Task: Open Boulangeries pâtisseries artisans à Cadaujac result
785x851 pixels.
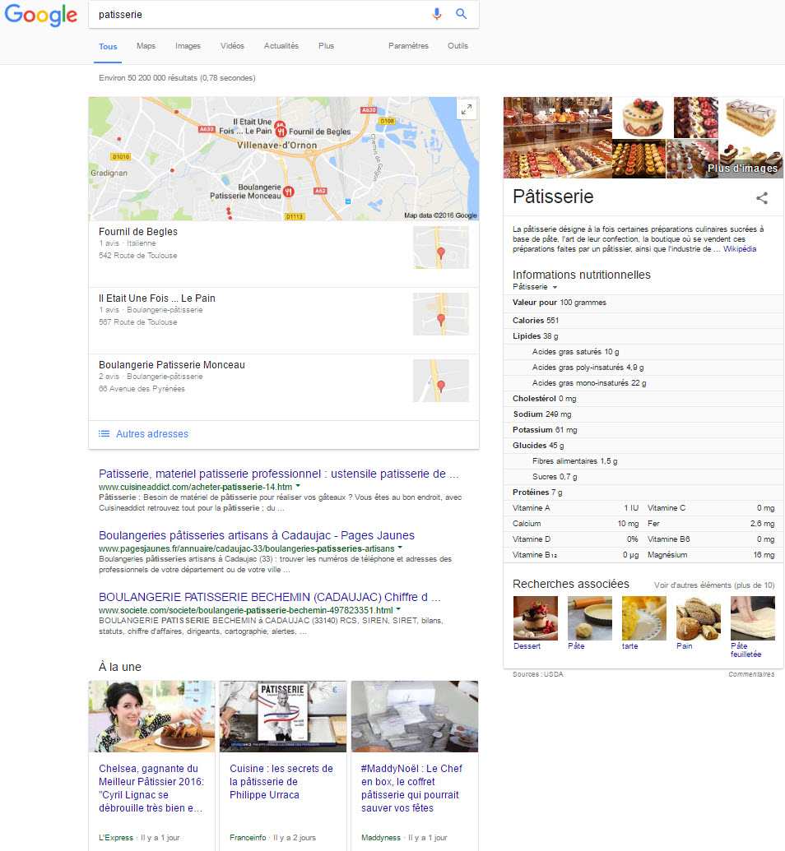Action: click(x=257, y=535)
